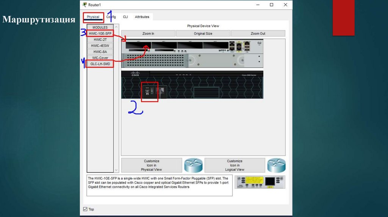Open the Attributes tab

(x=142, y=17)
